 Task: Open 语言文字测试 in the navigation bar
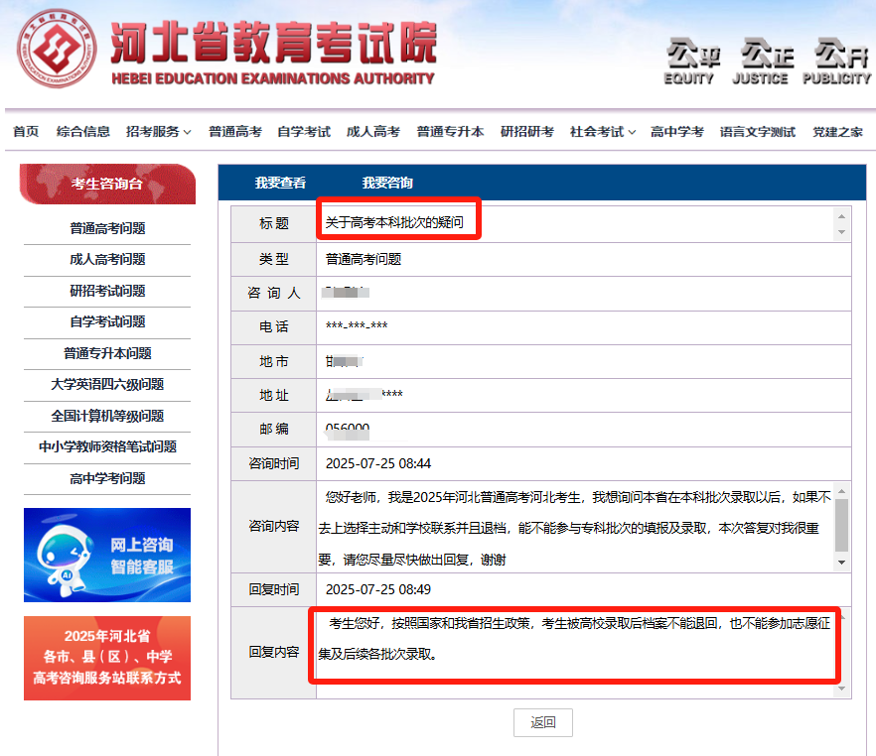(x=758, y=132)
